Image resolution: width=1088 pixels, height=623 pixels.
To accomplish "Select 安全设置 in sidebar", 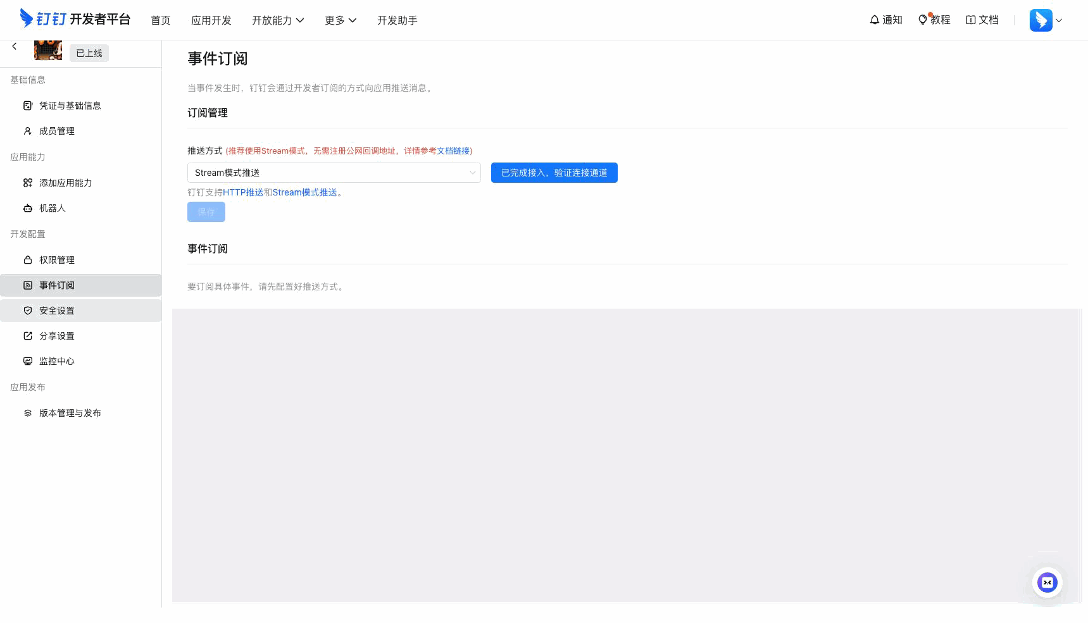I will coord(81,311).
